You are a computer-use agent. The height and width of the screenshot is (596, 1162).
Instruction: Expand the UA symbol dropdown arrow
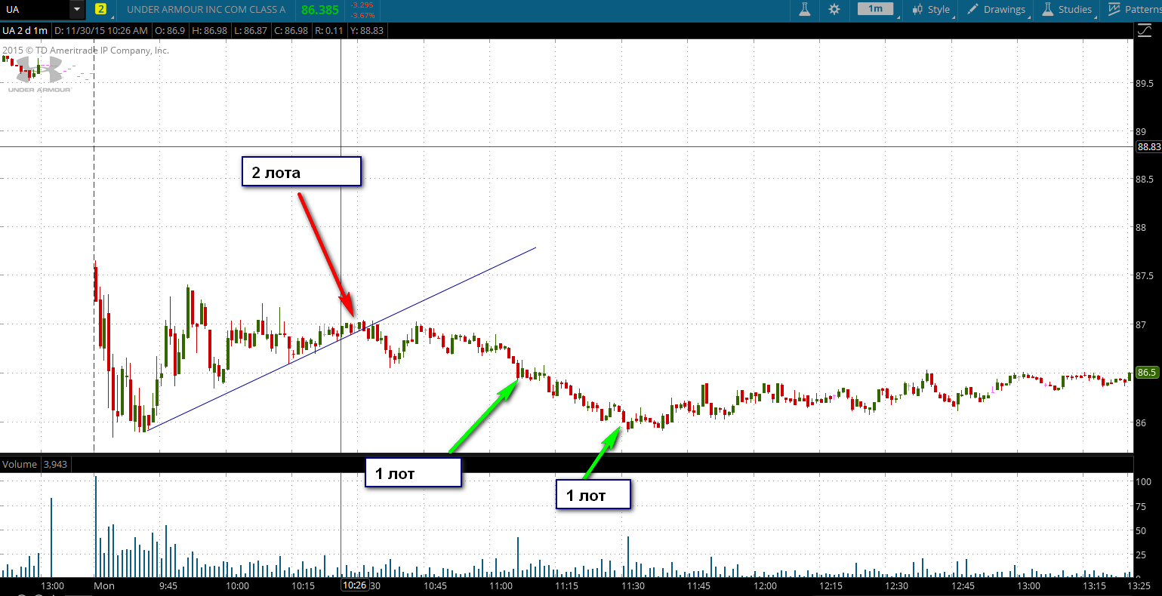(x=78, y=10)
